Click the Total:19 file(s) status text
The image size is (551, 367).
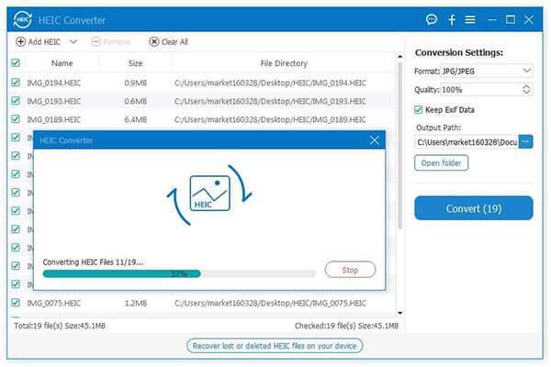60,326
